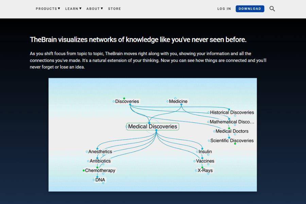
Task: Click the green gate above Discoveries
Action: click(x=124, y=98)
